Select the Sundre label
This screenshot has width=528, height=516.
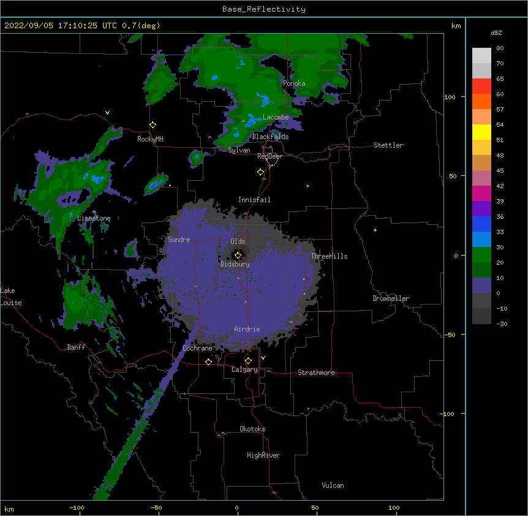[179, 240]
